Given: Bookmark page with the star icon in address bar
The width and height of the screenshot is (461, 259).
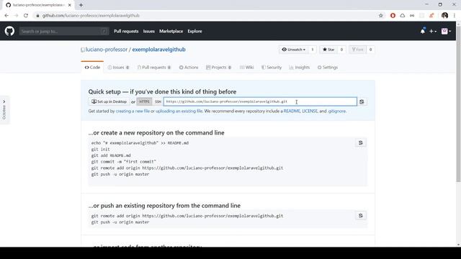Looking at the screenshot, I should (381, 16).
